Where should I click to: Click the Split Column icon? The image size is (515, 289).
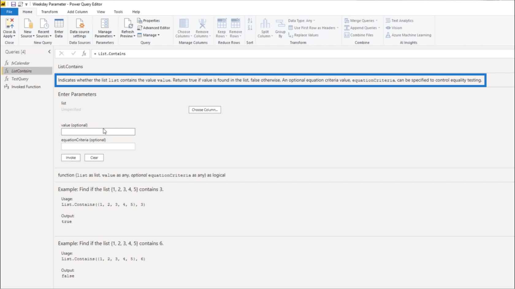265,24
